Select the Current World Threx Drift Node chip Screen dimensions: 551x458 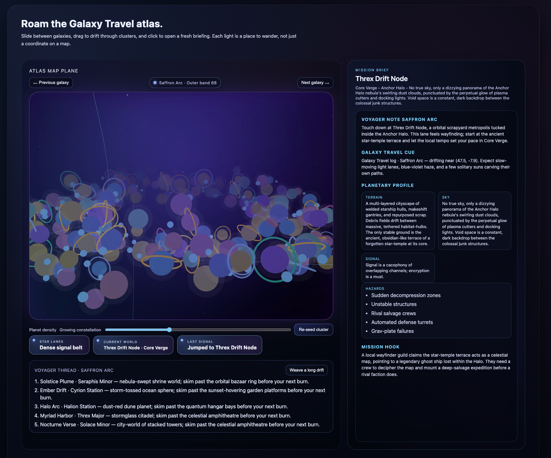tap(133, 345)
